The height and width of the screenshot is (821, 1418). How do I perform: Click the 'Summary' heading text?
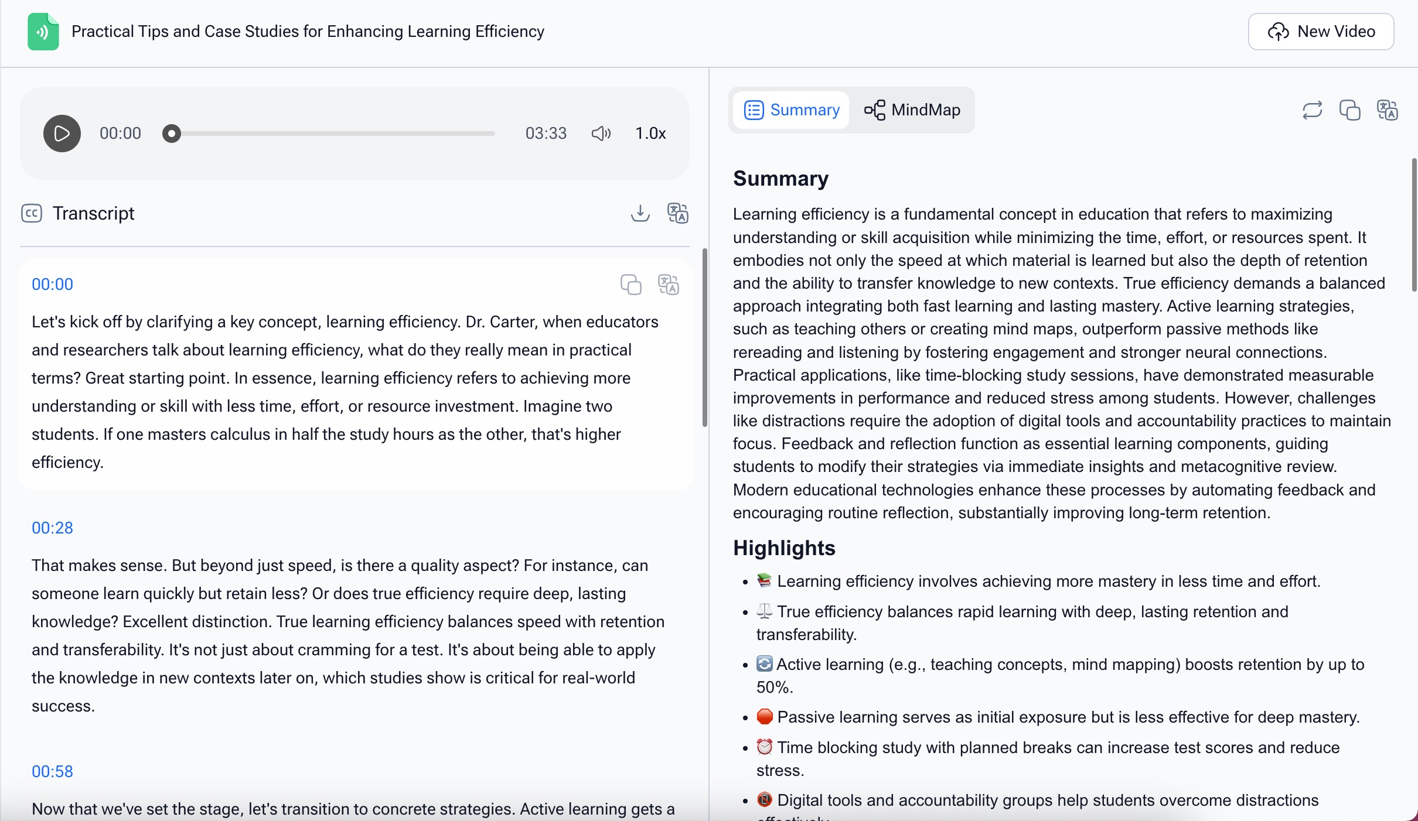click(x=780, y=179)
